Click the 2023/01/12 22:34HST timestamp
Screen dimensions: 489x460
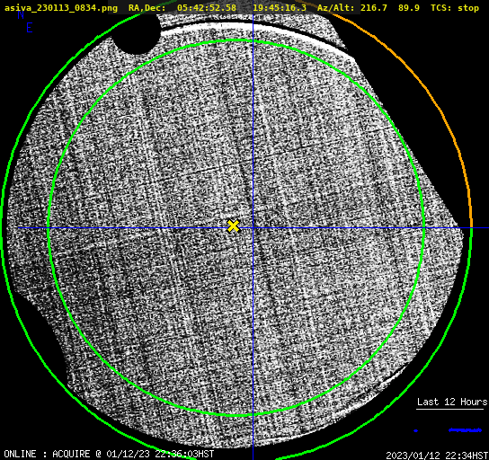(x=437, y=456)
